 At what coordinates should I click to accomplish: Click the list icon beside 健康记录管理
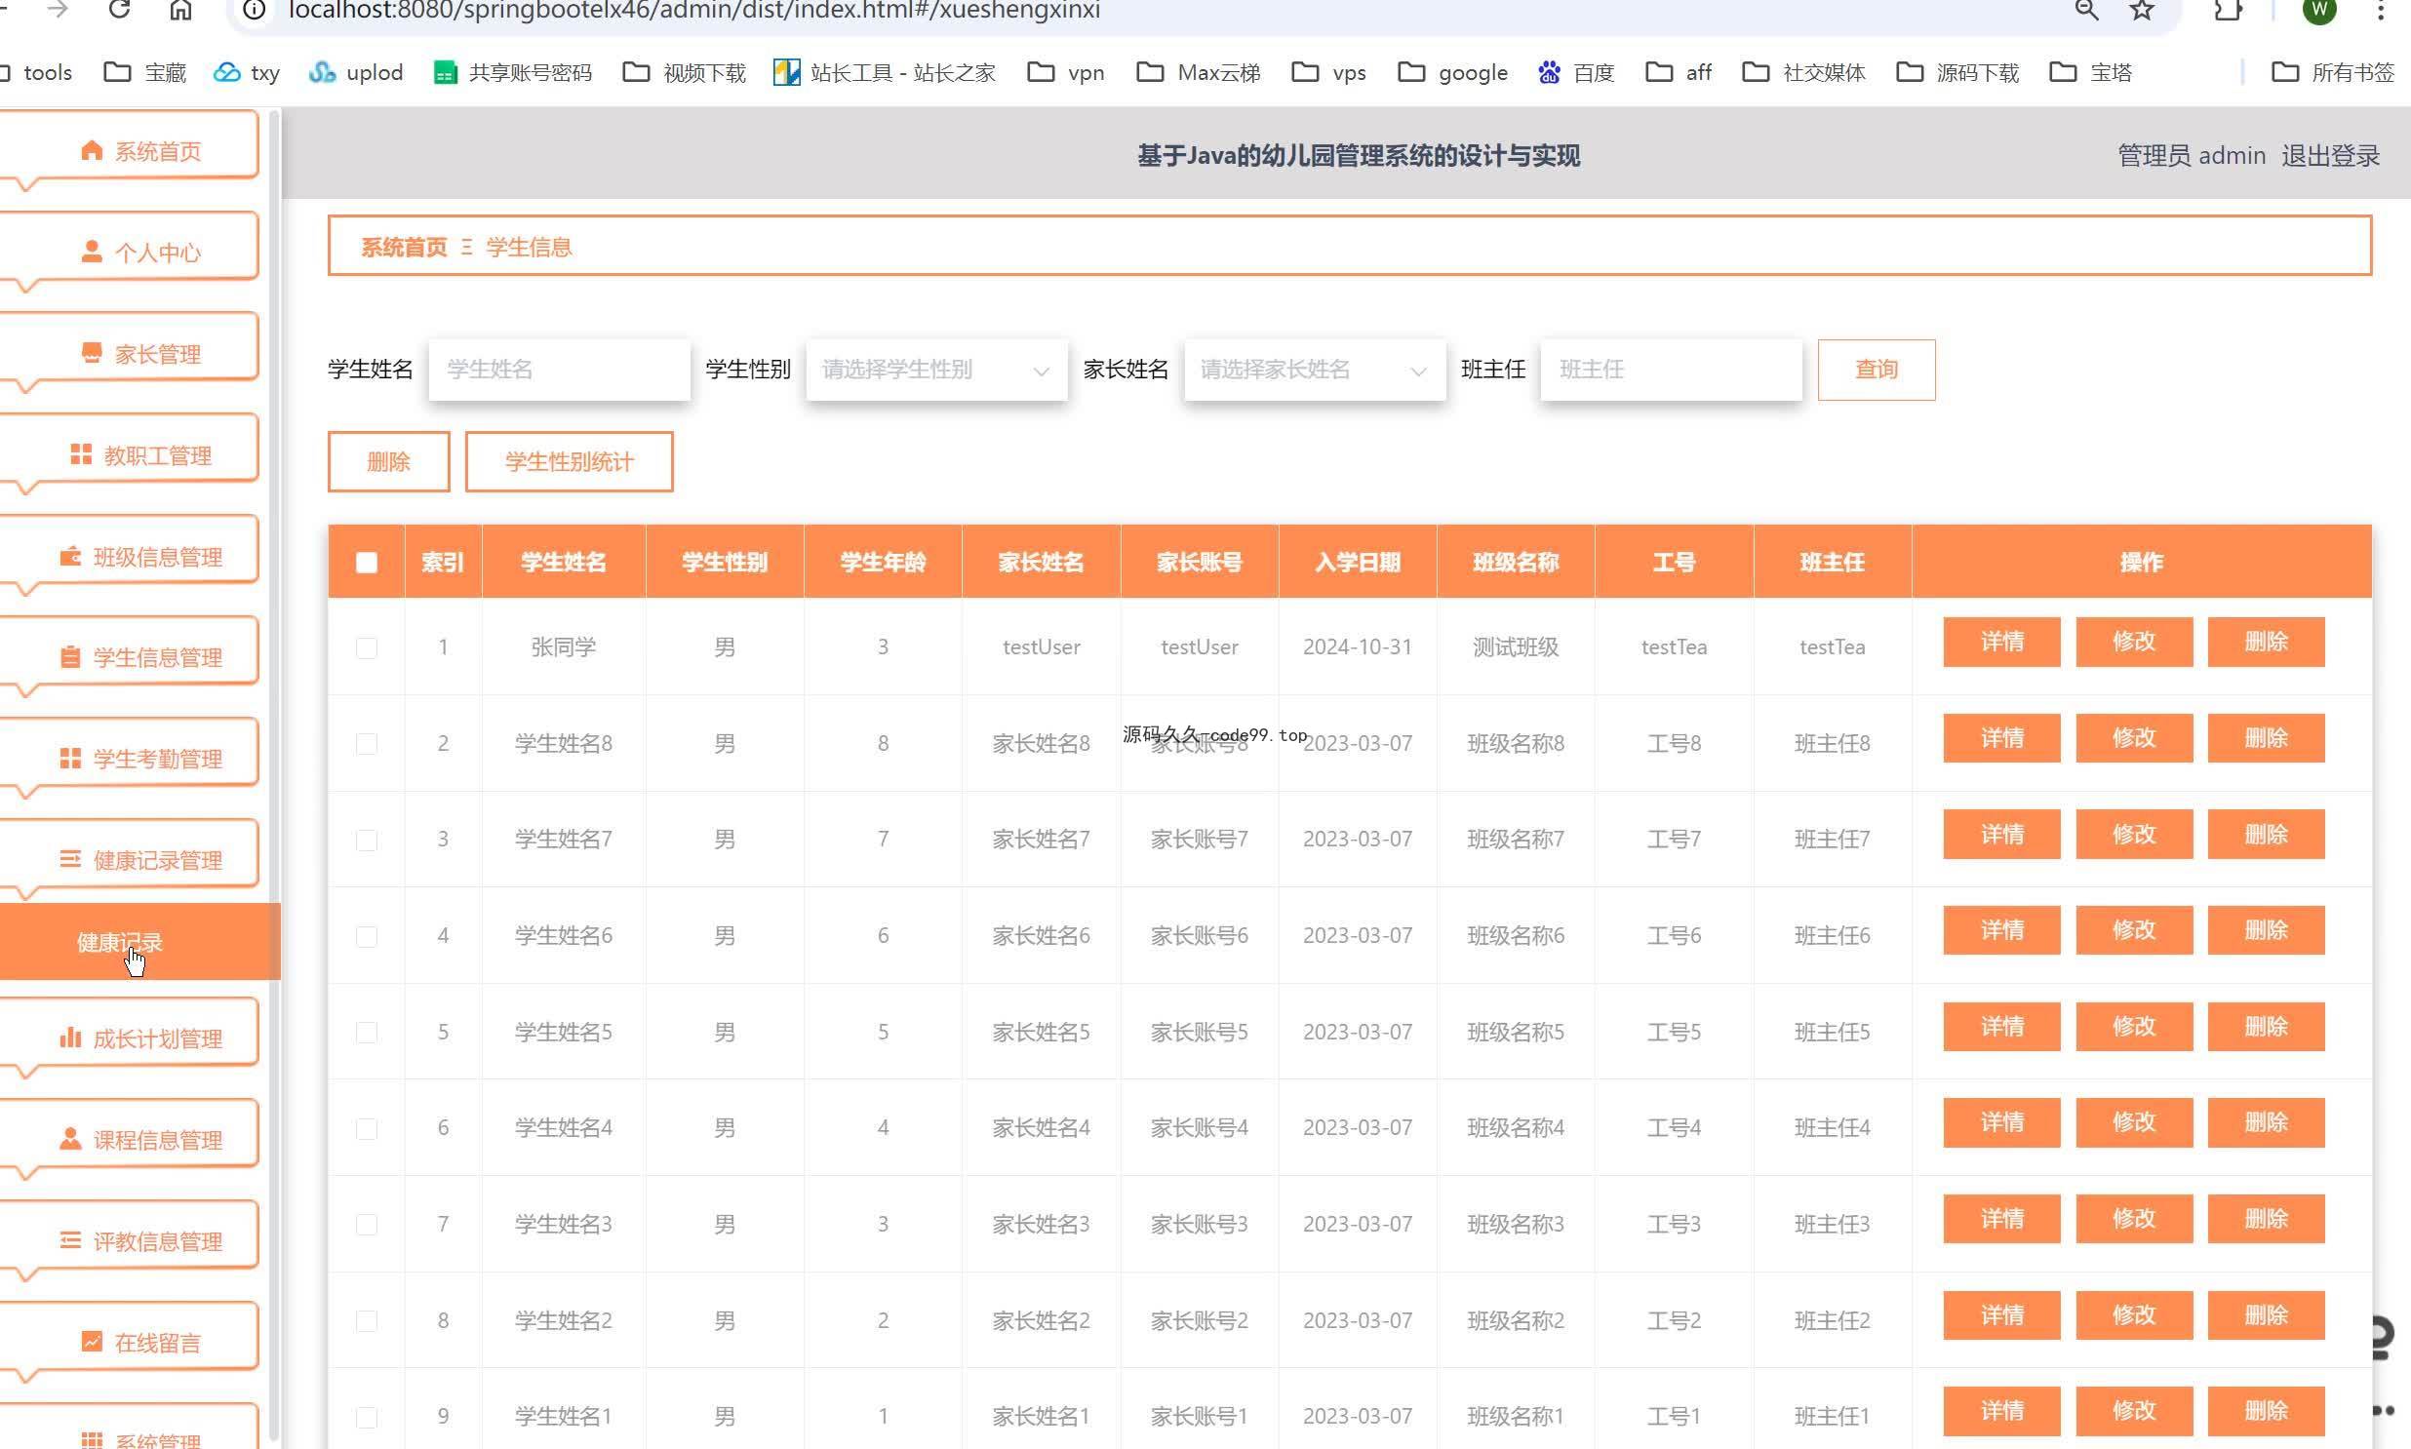pyautogui.click(x=70, y=859)
